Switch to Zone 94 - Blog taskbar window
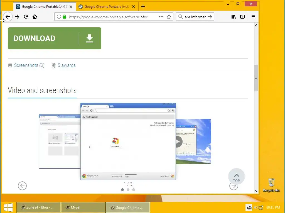The image size is (285, 213). [38, 207]
